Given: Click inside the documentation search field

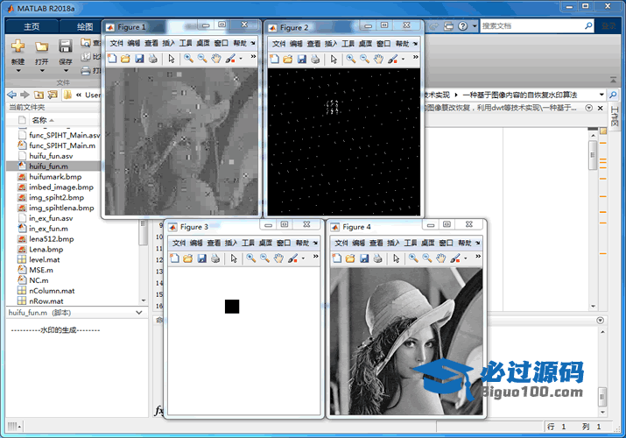Looking at the screenshot, I should (x=532, y=26).
